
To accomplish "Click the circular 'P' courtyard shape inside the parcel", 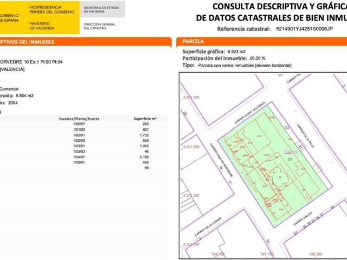I will (279, 177).
